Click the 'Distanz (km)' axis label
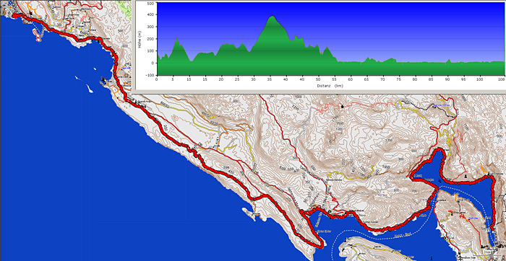This screenshot has width=506, height=261. pyautogui.click(x=330, y=86)
